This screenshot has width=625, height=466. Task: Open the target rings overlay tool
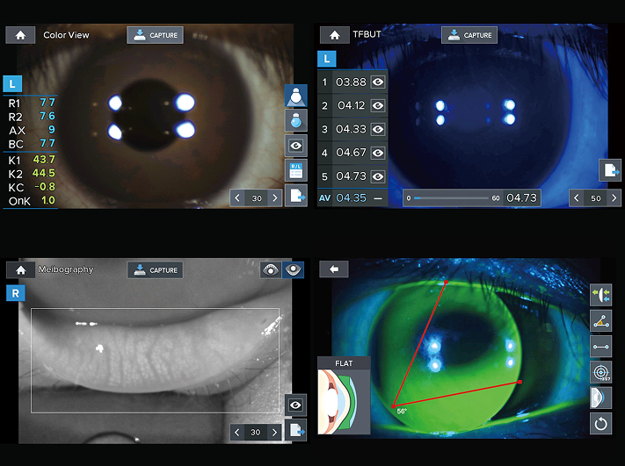[600, 372]
